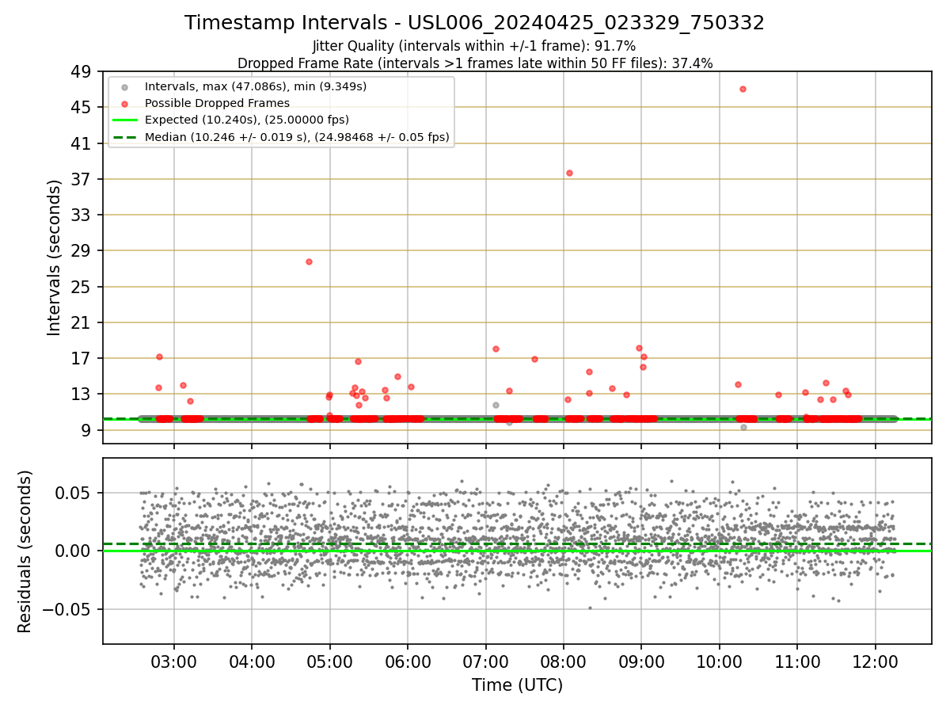Click the plot title 'Timestamp Intervals - USL006_20240425_023329_750332'
The image size is (950, 713).
[x=475, y=23]
